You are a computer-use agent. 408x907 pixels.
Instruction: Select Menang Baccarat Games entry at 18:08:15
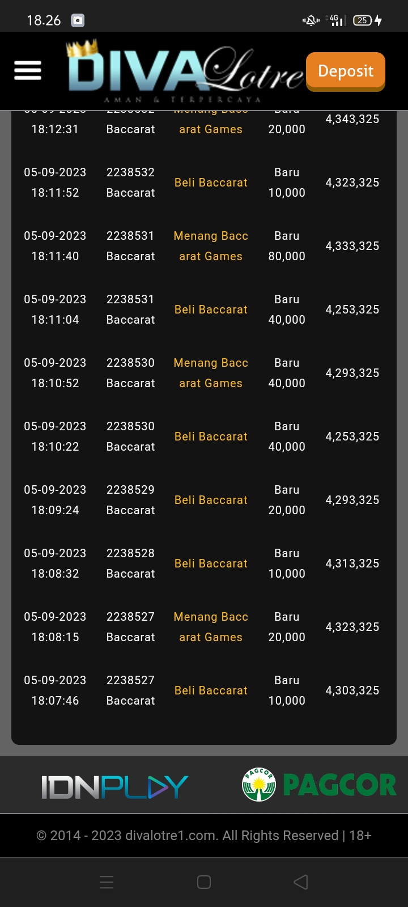(x=211, y=627)
